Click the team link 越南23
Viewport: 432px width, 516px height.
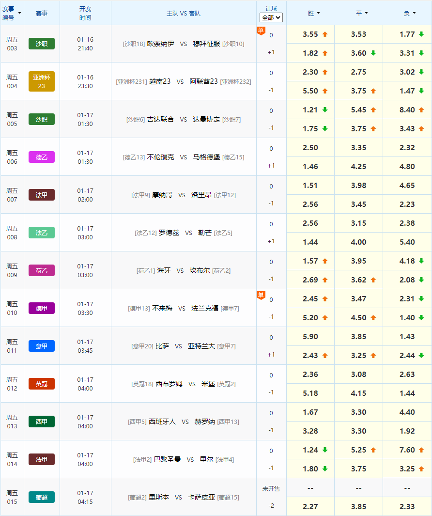point(161,81)
